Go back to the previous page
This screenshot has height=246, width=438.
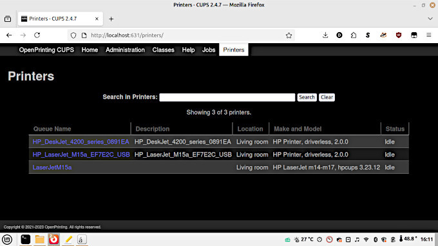[x=9, y=35]
